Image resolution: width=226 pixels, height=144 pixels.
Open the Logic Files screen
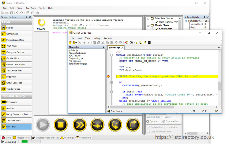coord(16,77)
